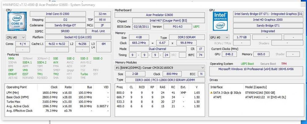Click the MCU 2F value
The height and width of the screenshot is (124, 307).
[x=103, y=25]
